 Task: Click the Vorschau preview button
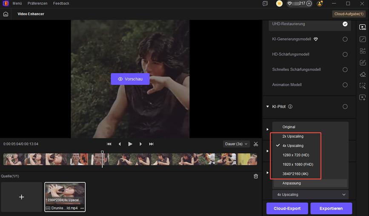pyautogui.click(x=130, y=79)
